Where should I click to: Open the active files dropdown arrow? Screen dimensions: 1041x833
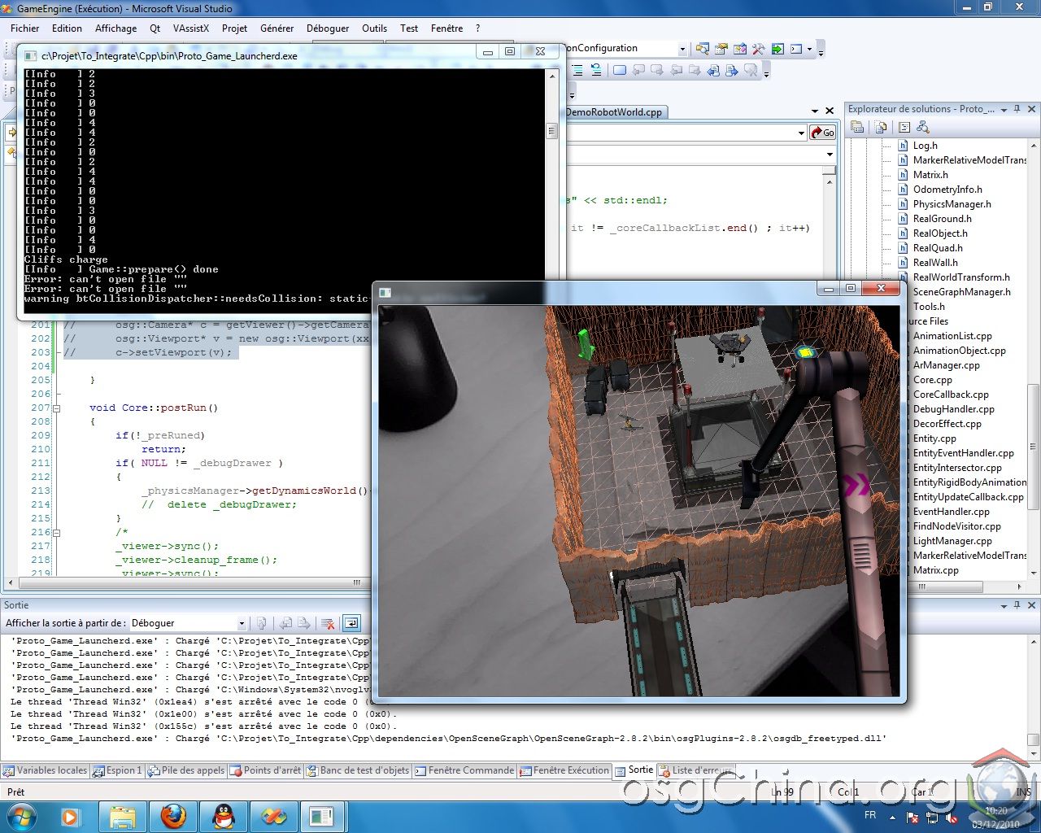(815, 111)
